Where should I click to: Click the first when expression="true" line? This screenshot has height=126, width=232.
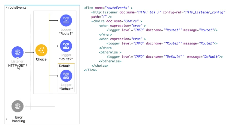pos(122,26)
